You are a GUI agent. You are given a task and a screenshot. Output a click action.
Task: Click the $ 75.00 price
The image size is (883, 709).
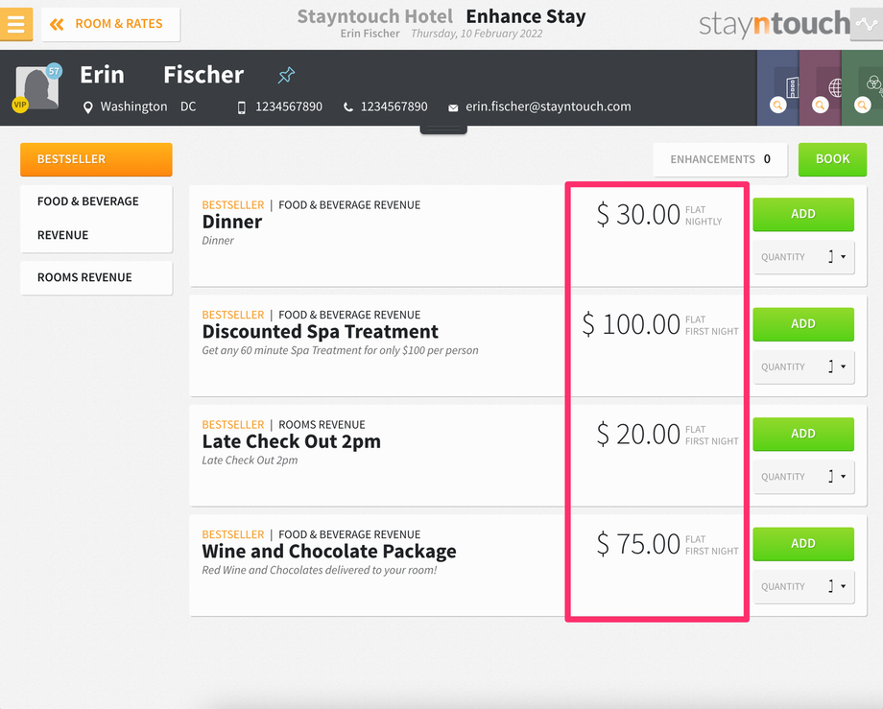click(638, 544)
